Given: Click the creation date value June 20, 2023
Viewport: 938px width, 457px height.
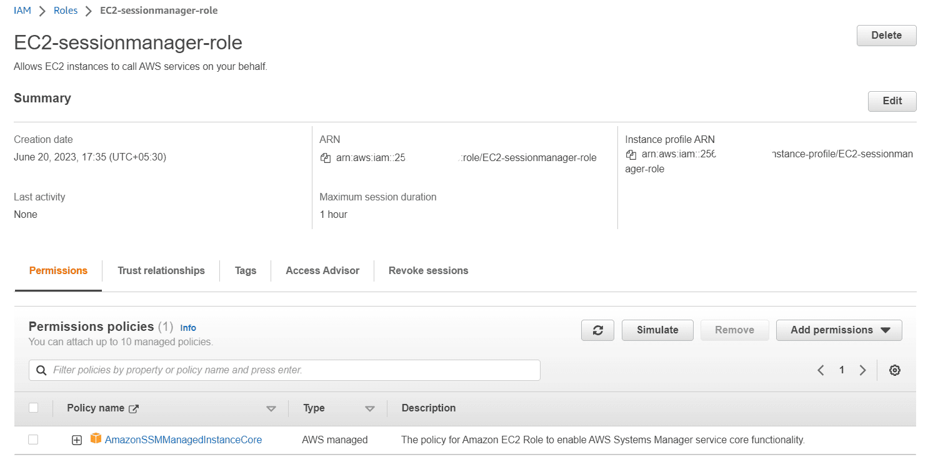Looking at the screenshot, I should pyautogui.click(x=90, y=157).
